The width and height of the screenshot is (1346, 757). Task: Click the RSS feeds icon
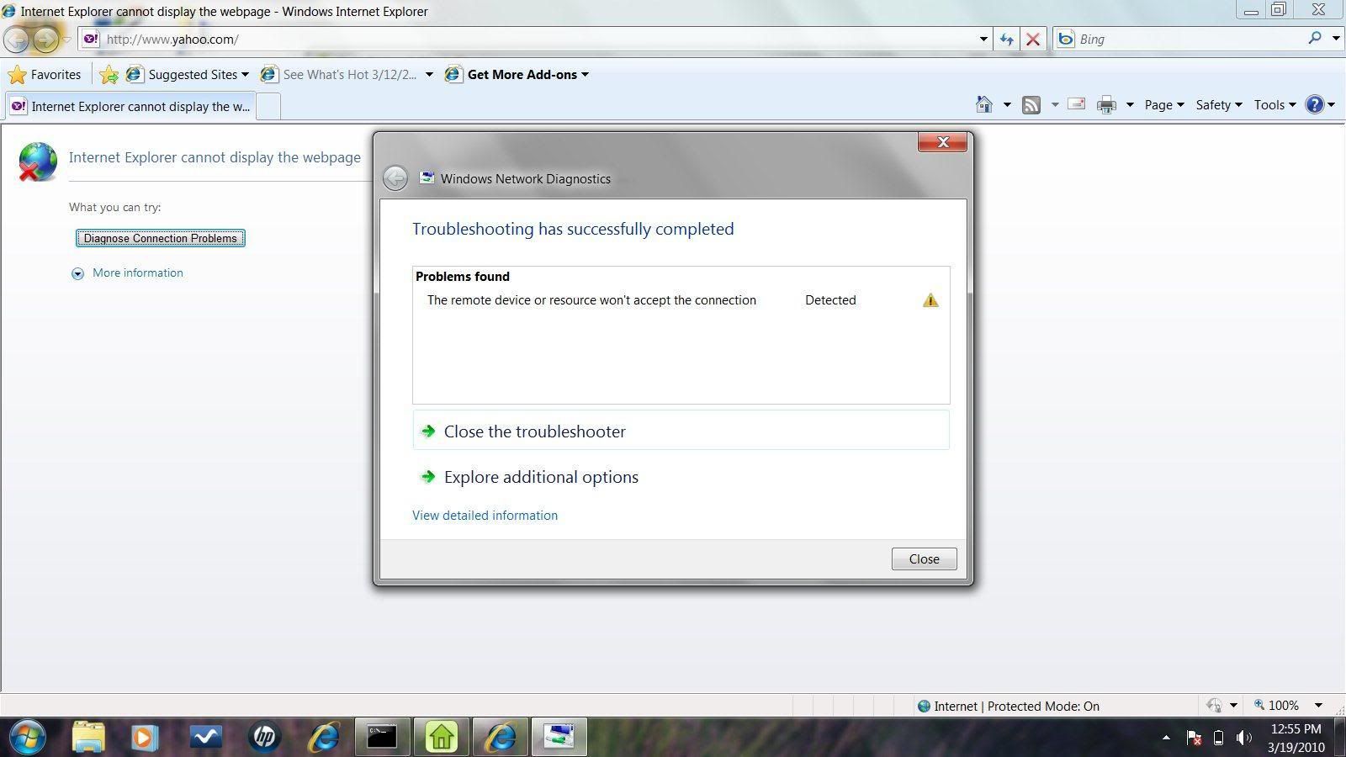tap(1031, 104)
